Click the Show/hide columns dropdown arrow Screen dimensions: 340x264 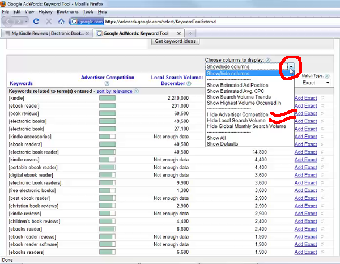(291, 66)
